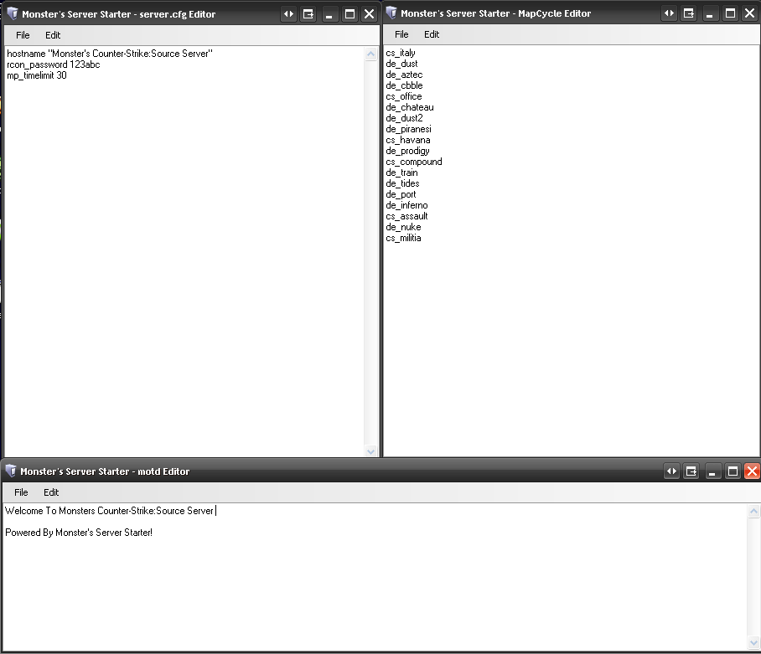Image resolution: width=761 pixels, height=654 pixels.
Task: Click cs_compound in the map cycle
Action: coord(414,162)
